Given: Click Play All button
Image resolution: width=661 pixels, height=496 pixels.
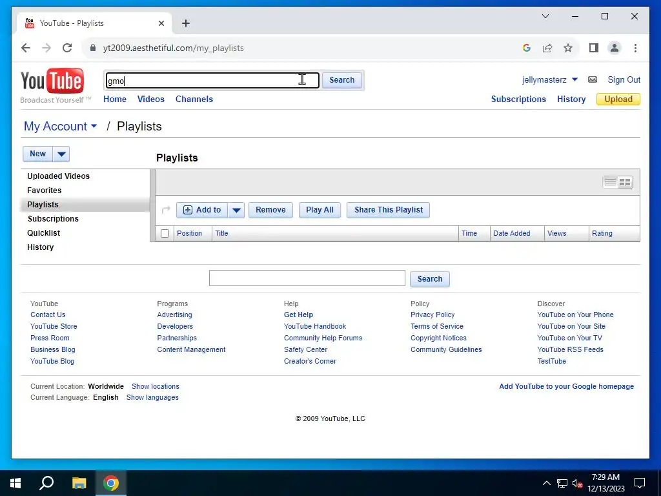Looking at the screenshot, I should coord(320,210).
